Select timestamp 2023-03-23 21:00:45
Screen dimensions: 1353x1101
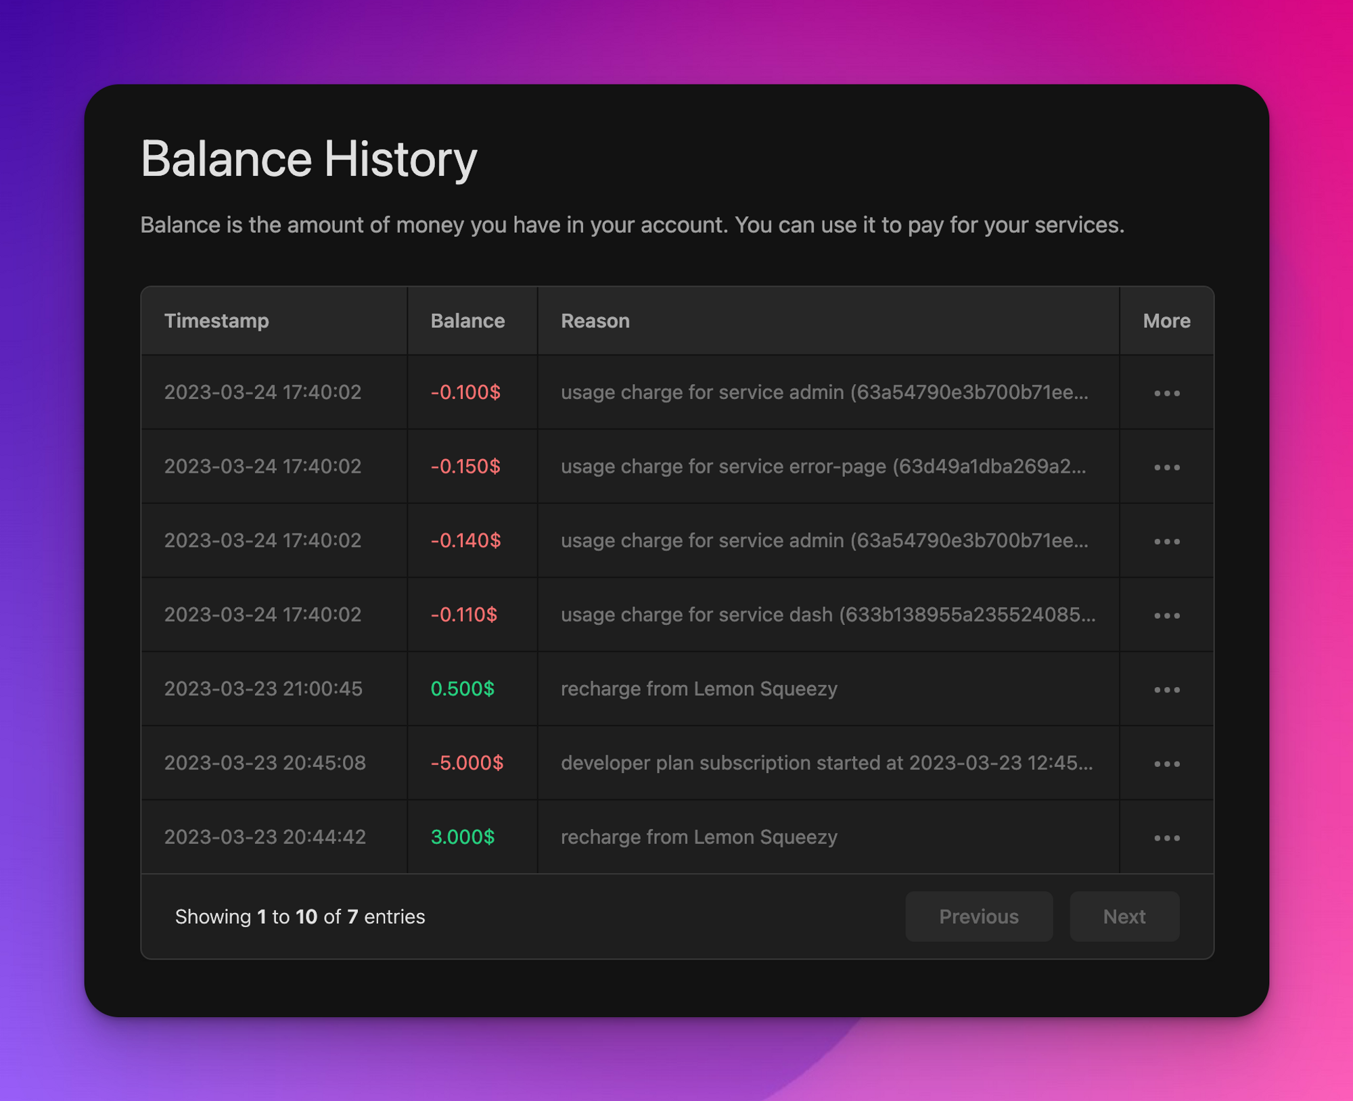pos(263,688)
